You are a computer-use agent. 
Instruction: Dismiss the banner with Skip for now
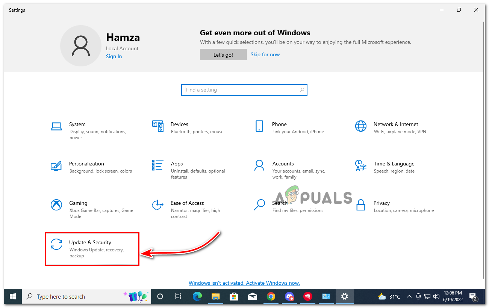coord(265,54)
